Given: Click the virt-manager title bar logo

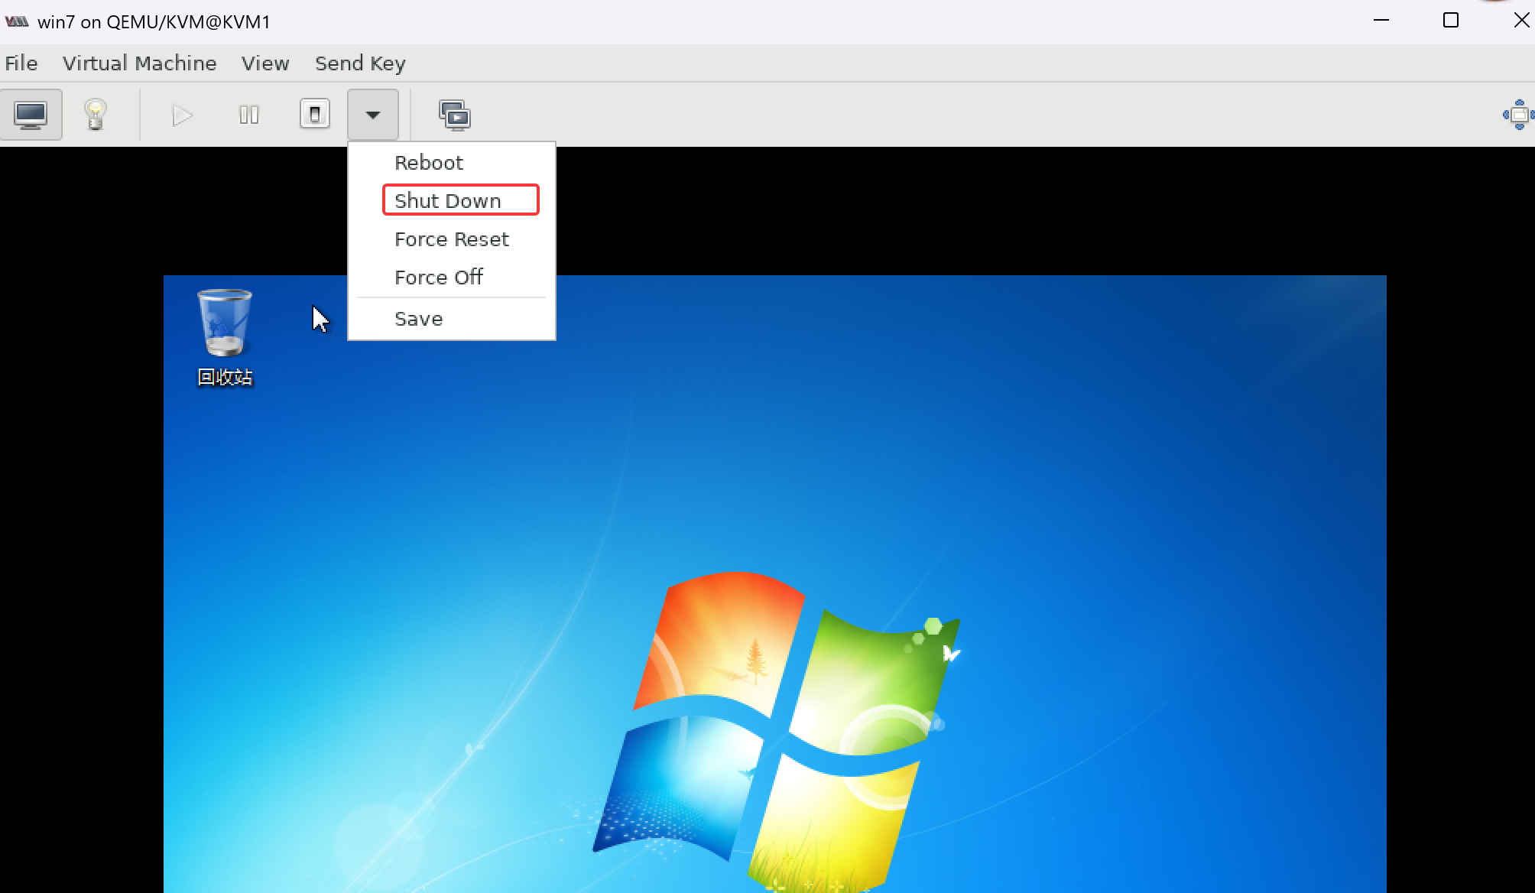Looking at the screenshot, I should [x=17, y=21].
